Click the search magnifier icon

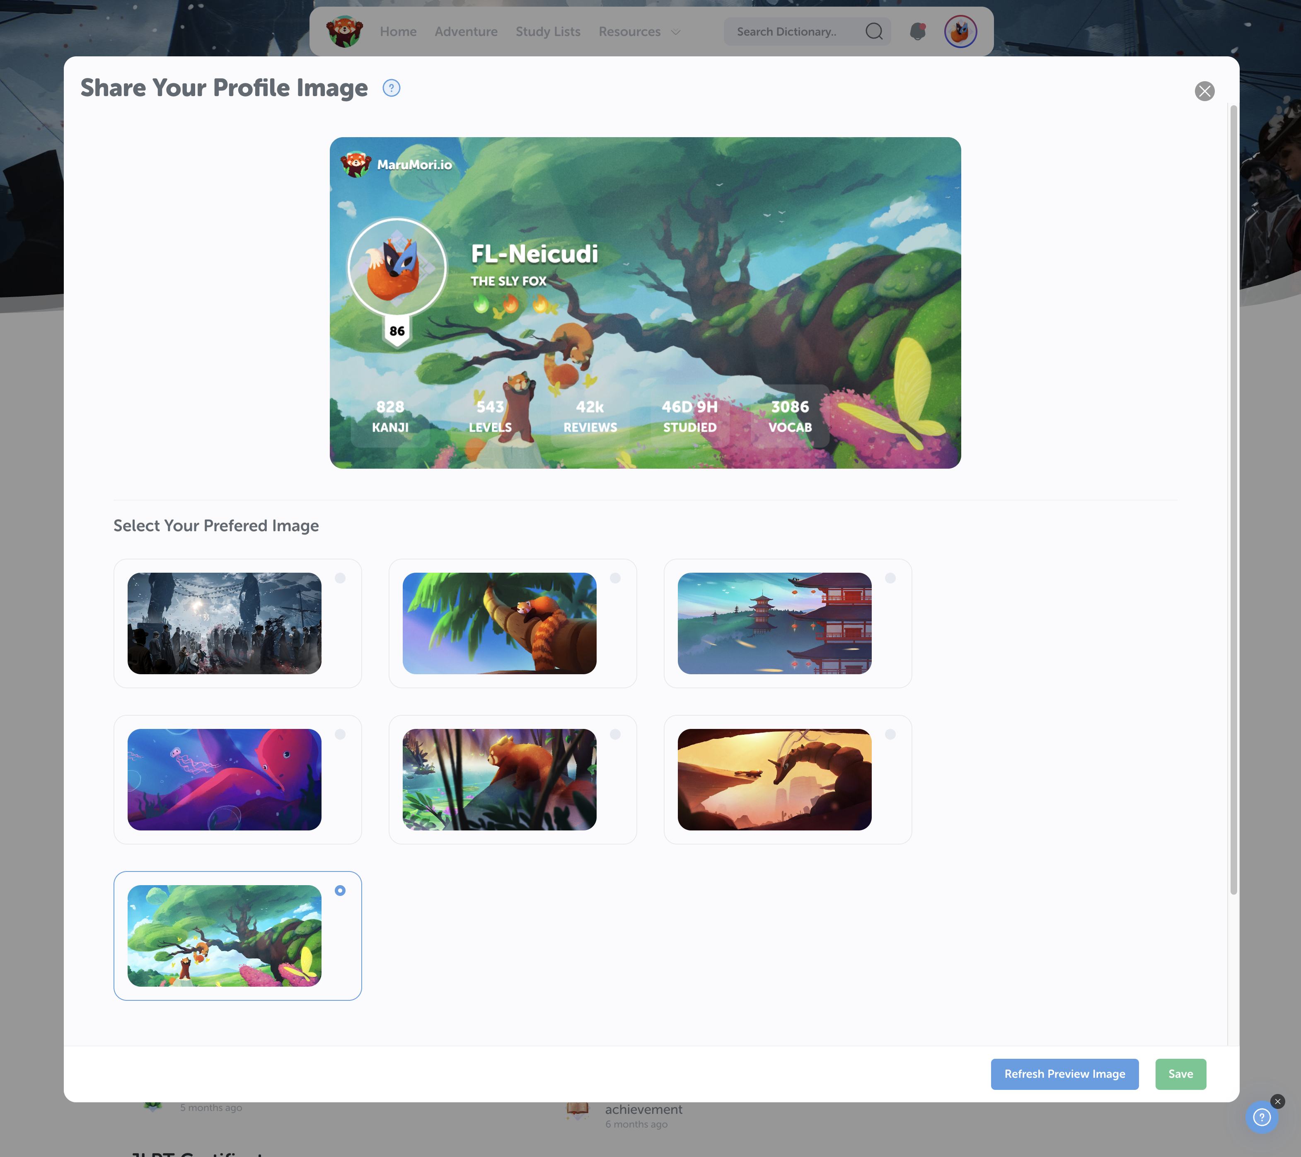[x=873, y=31]
